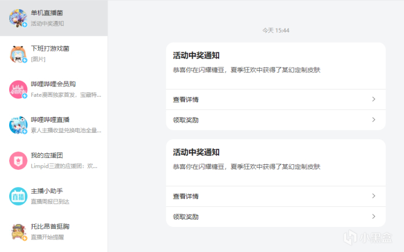Select 下班打游戏菌 conversation name

50,48
